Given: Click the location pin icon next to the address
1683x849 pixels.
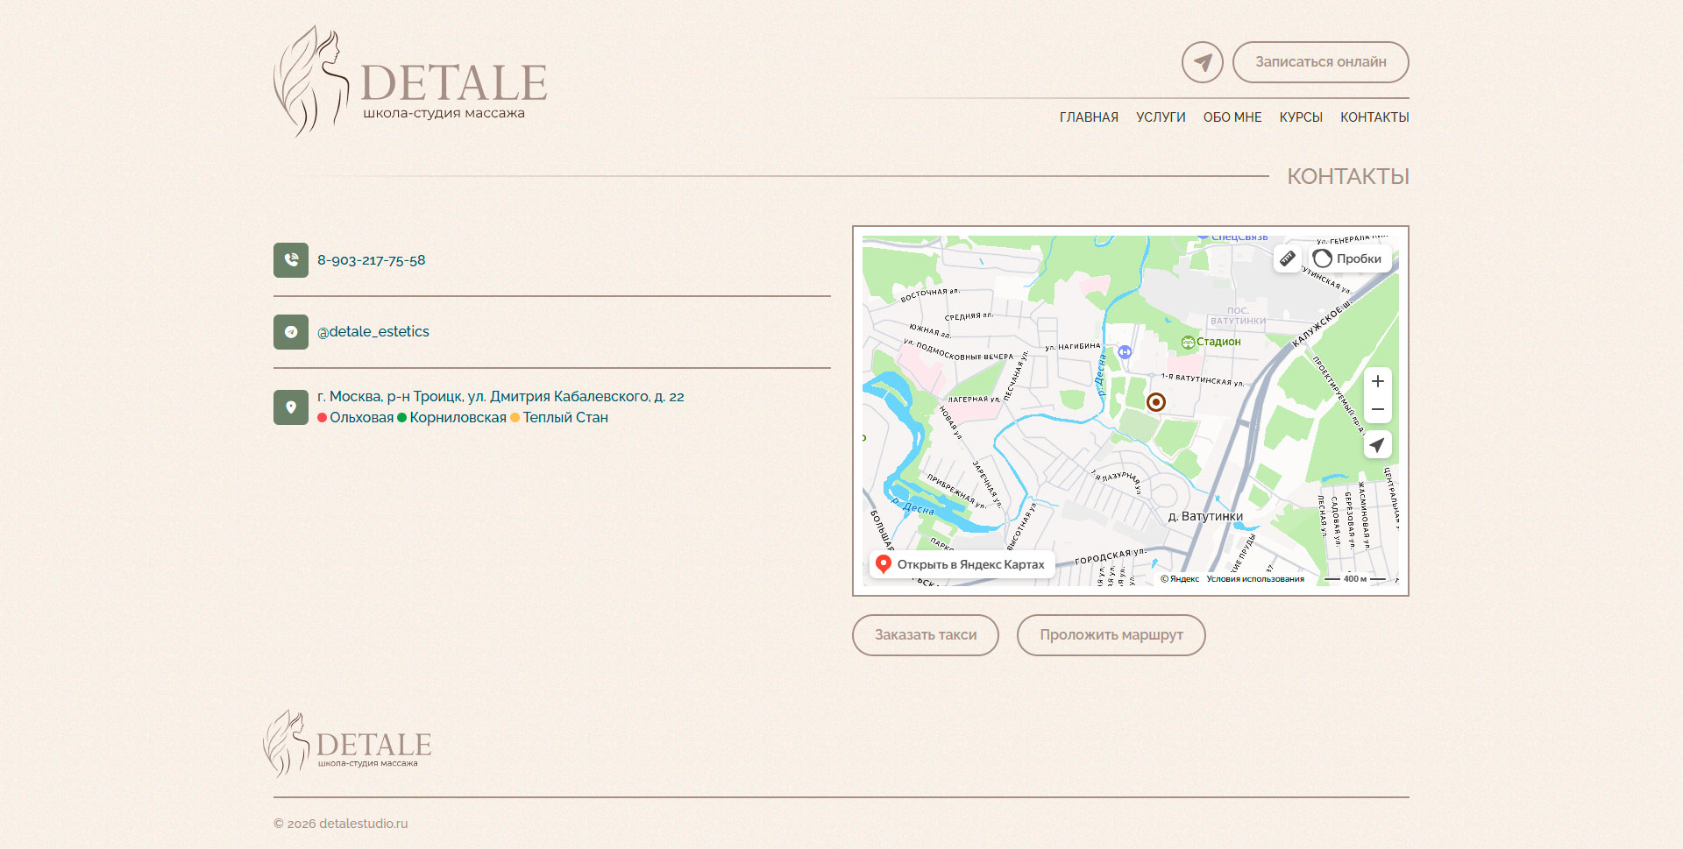Looking at the screenshot, I should coord(290,407).
